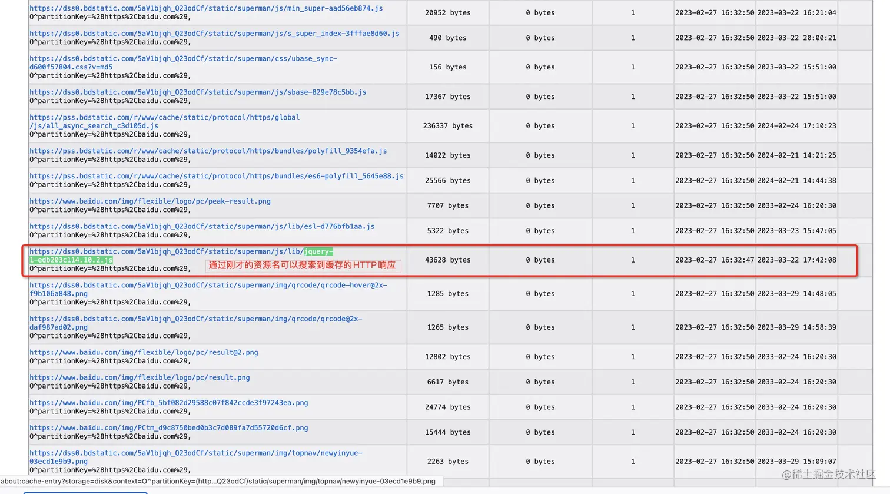Open the polyfill_9354efa.js cache entry

[x=208, y=151]
